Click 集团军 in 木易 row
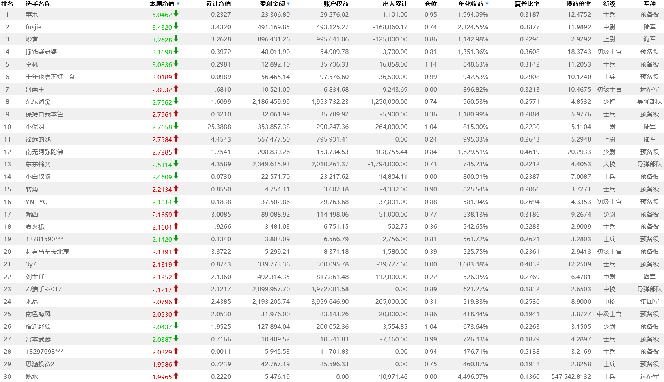 (650, 302)
